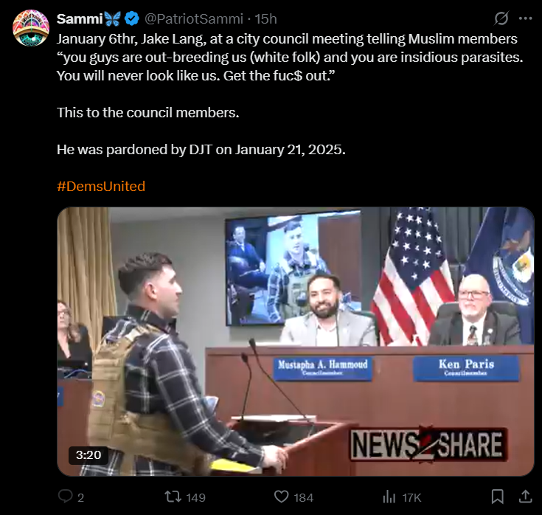The width and height of the screenshot is (542, 515).
Task: Bookmark this post
Action: point(498,497)
